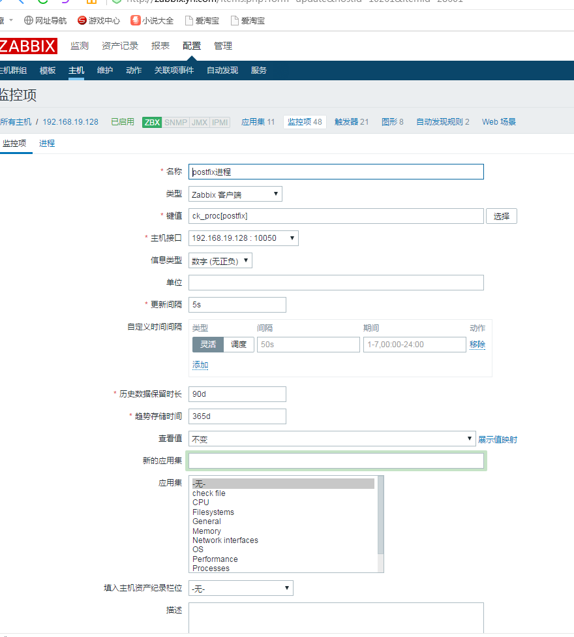Open the 网址导航 bookmark

pos(45,21)
